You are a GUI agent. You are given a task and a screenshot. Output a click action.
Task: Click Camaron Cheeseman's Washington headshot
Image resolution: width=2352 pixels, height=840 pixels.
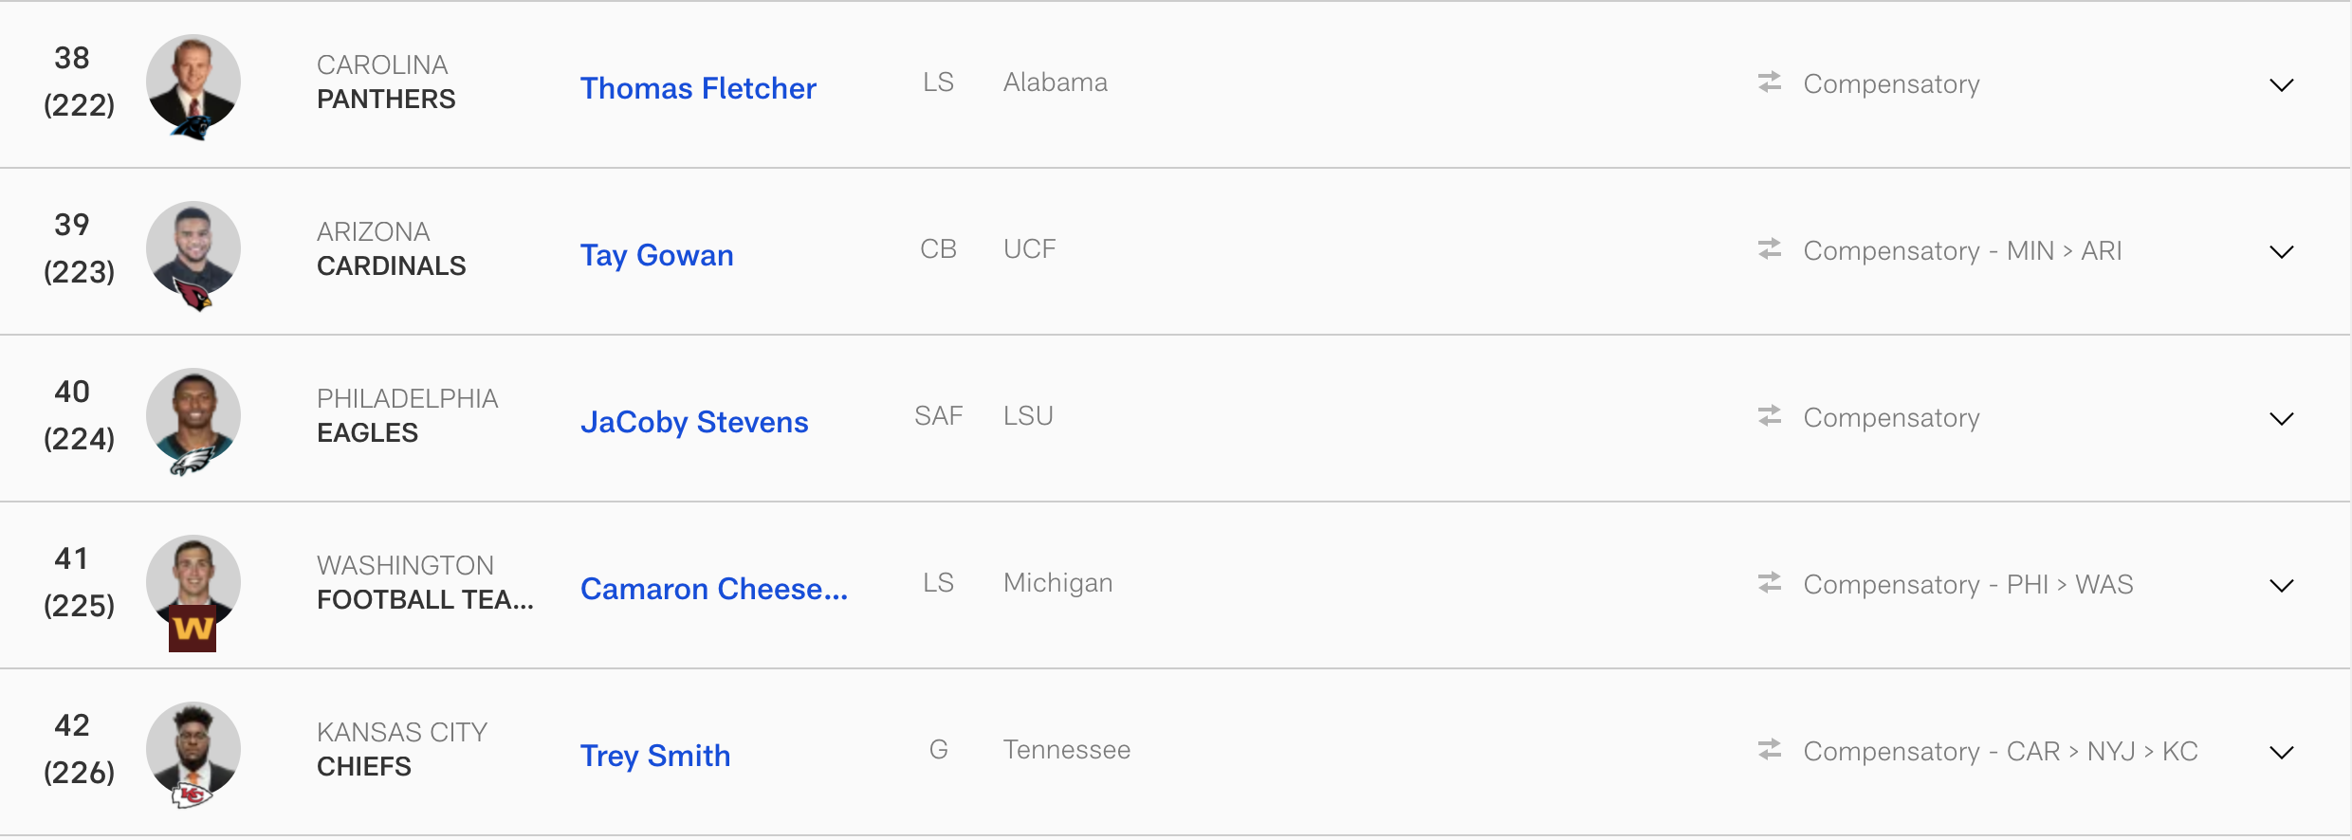click(x=193, y=590)
